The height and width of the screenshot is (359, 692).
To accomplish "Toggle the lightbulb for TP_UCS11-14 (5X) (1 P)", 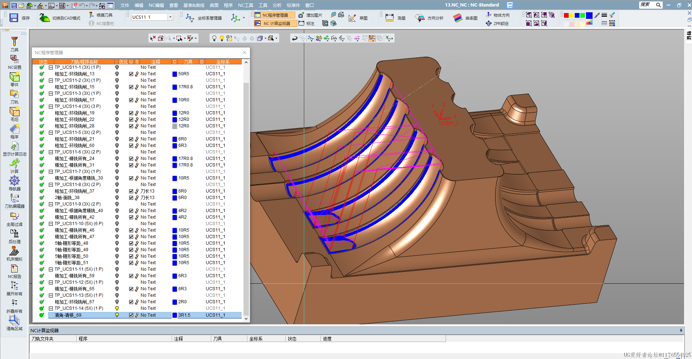I will (x=117, y=308).
